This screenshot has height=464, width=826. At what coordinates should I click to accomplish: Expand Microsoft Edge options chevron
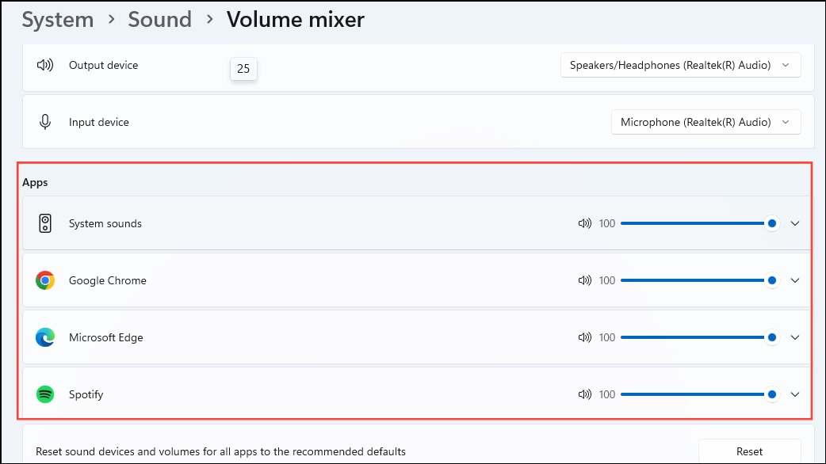pos(795,337)
